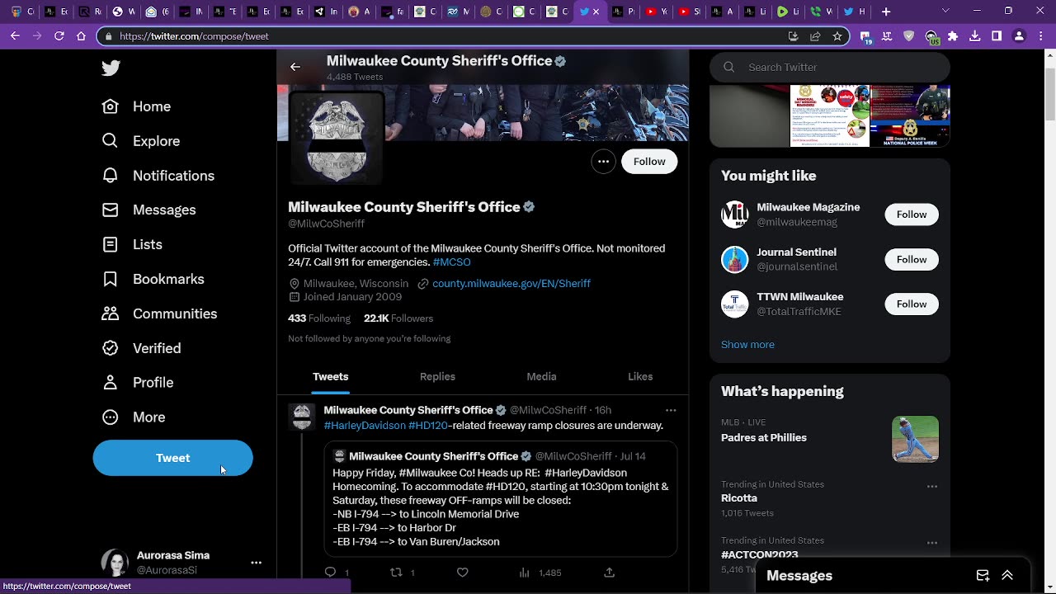
Task: Follow Journal Sentinel
Action: pos(912,259)
